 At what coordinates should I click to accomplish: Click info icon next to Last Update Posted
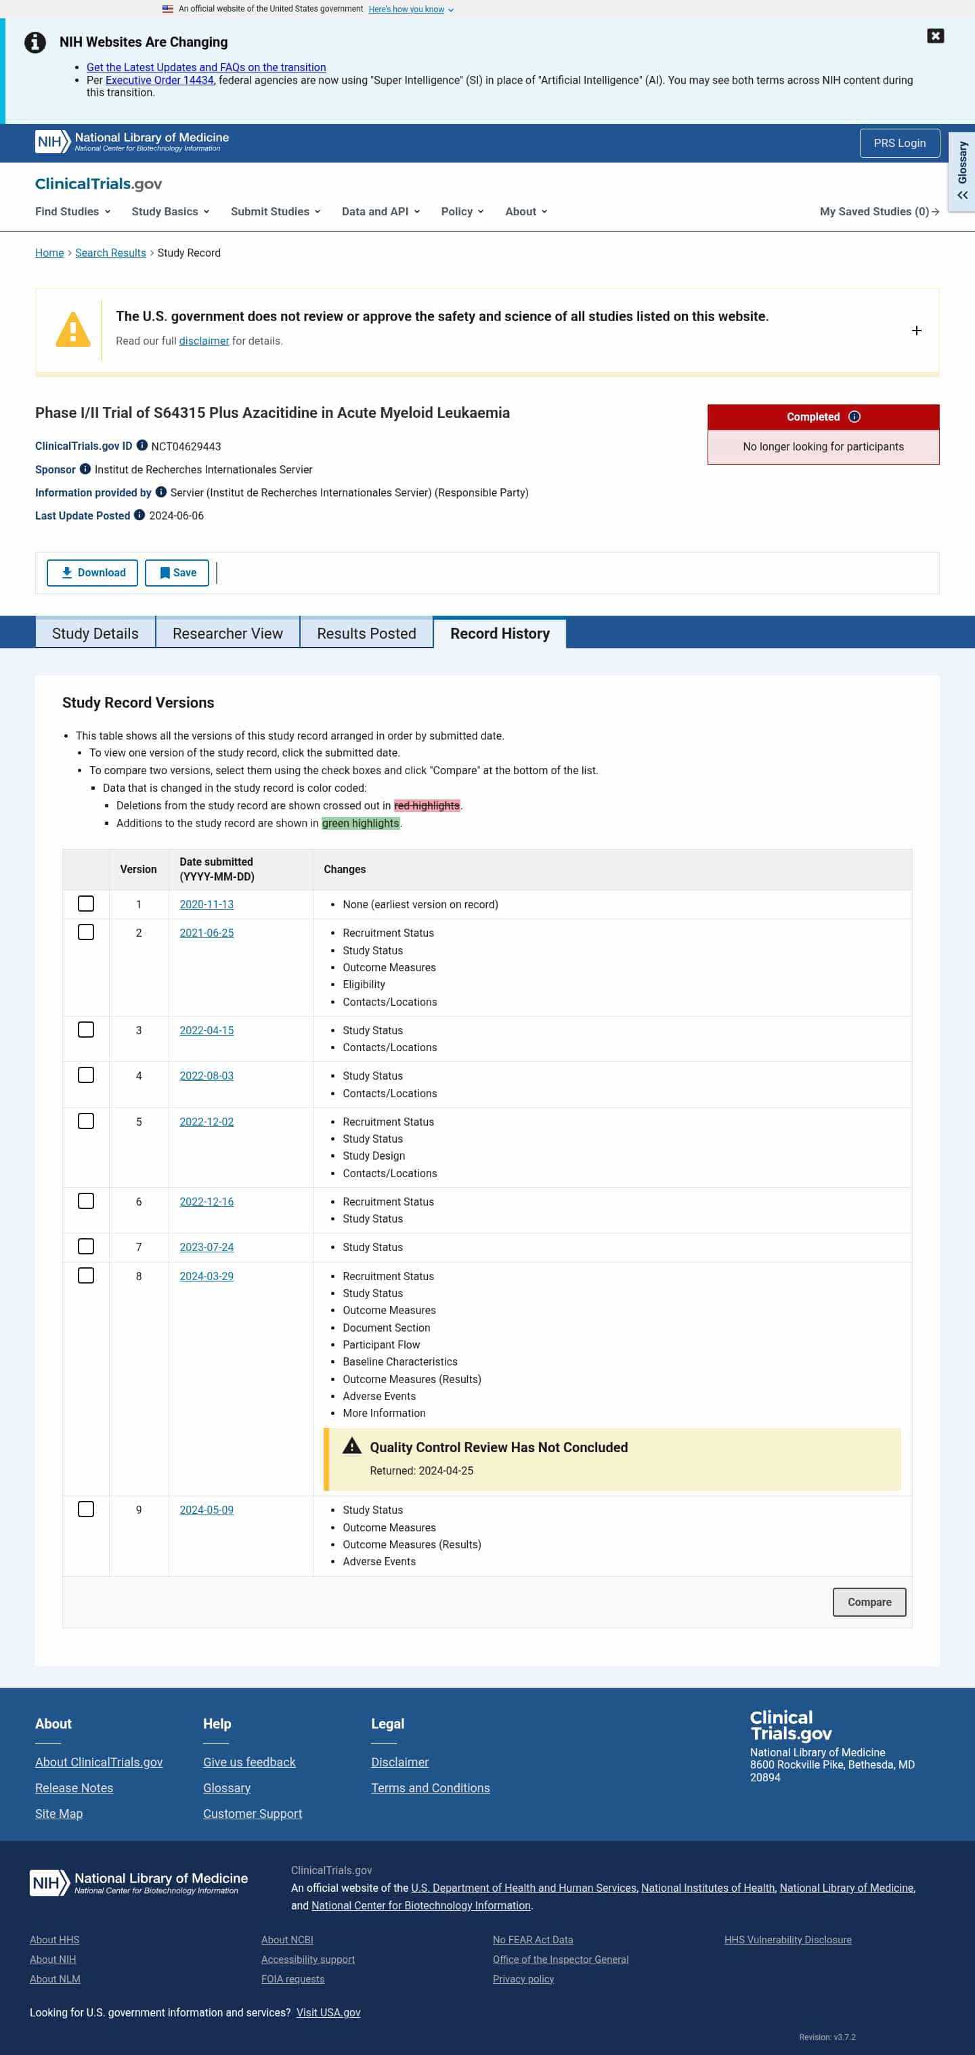coord(139,515)
